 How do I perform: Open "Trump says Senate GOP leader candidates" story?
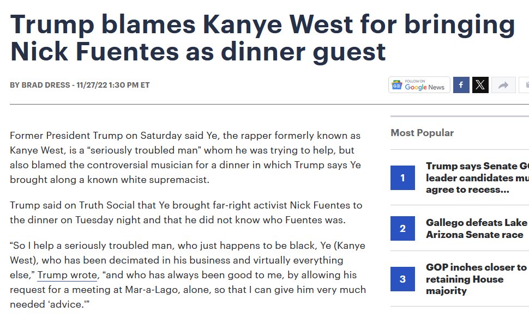pos(477,178)
